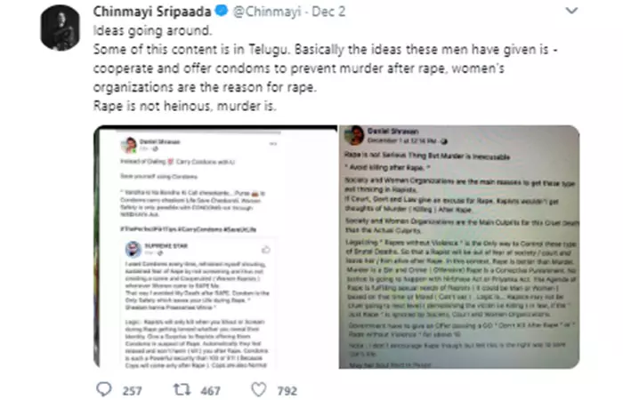
Task: Click the three-dot menu in left screenshot
Action: pyautogui.click(x=273, y=144)
